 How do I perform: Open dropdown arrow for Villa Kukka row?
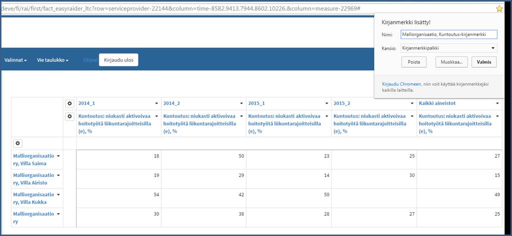[x=59, y=194]
